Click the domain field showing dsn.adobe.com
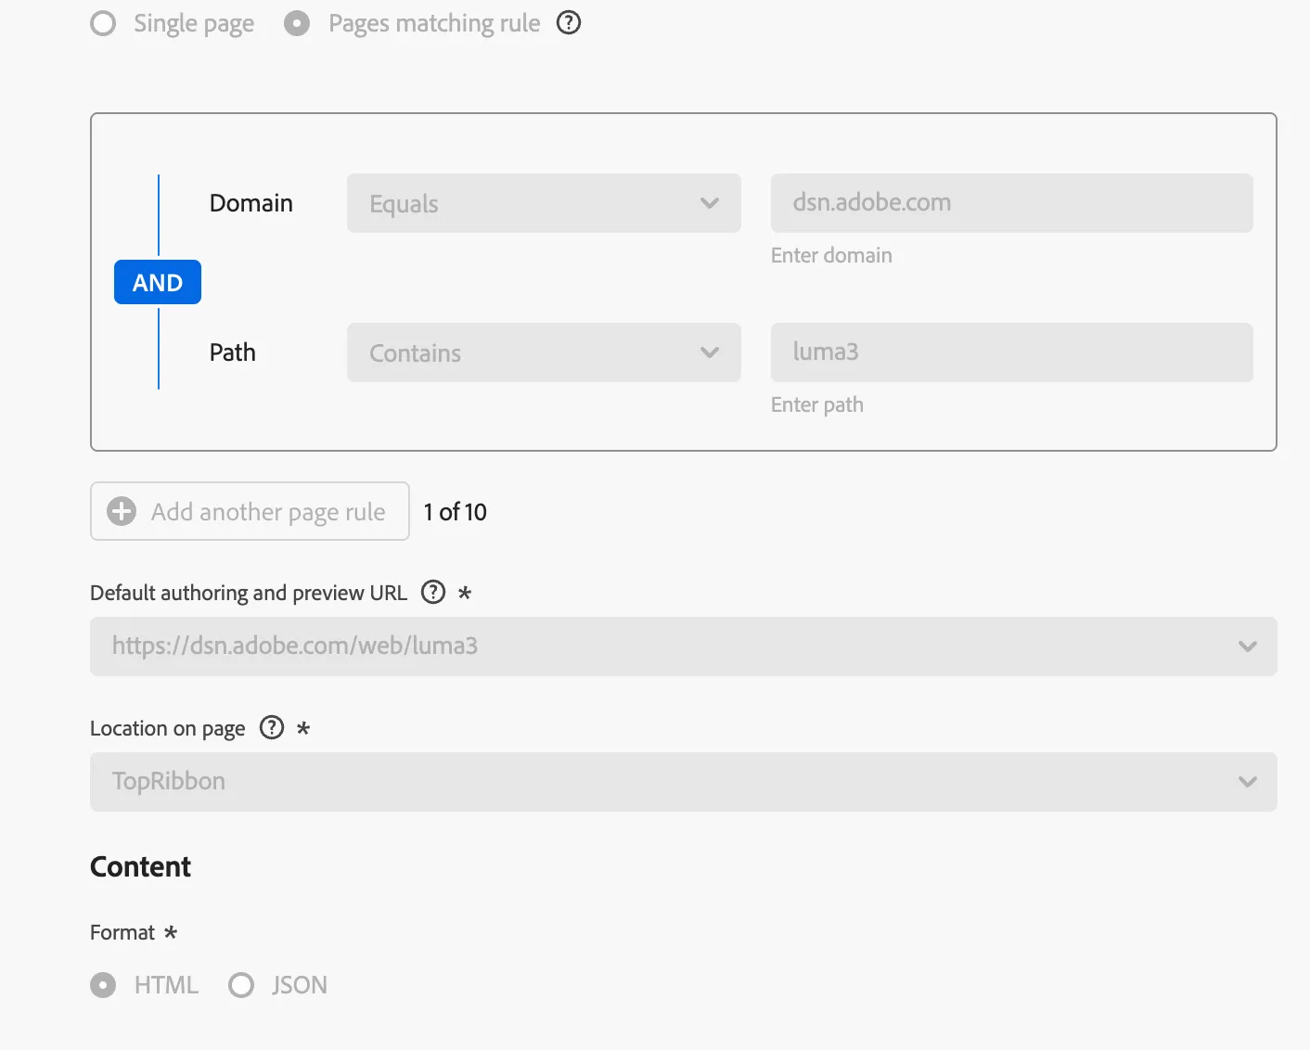The height and width of the screenshot is (1050, 1310). (x=1012, y=203)
